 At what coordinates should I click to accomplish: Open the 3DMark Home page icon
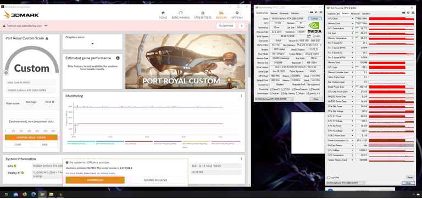click(163, 13)
